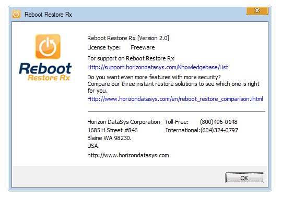Click the 'USA.' line

tap(93, 146)
